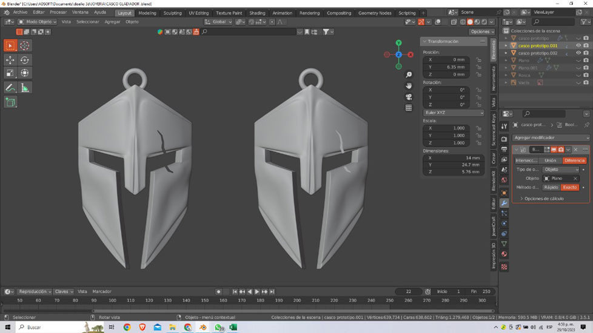Set boolean operation to Unión
Screen dimensions: 593x333
(x=550, y=160)
